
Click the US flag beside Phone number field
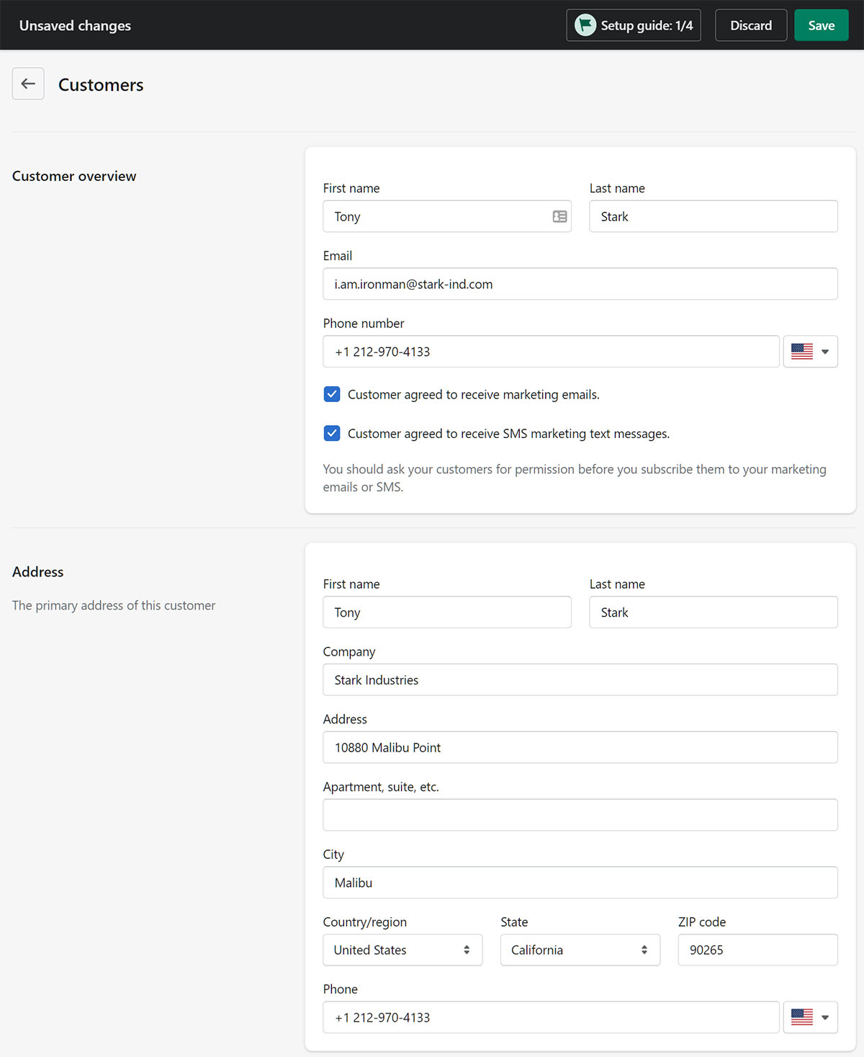pyautogui.click(x=801, y=352)
